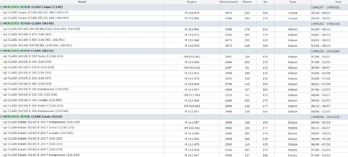The image size is (348, 157).
Task: Click magnifier icon beside E 220 CDI (210.006)
Action: 4,95
